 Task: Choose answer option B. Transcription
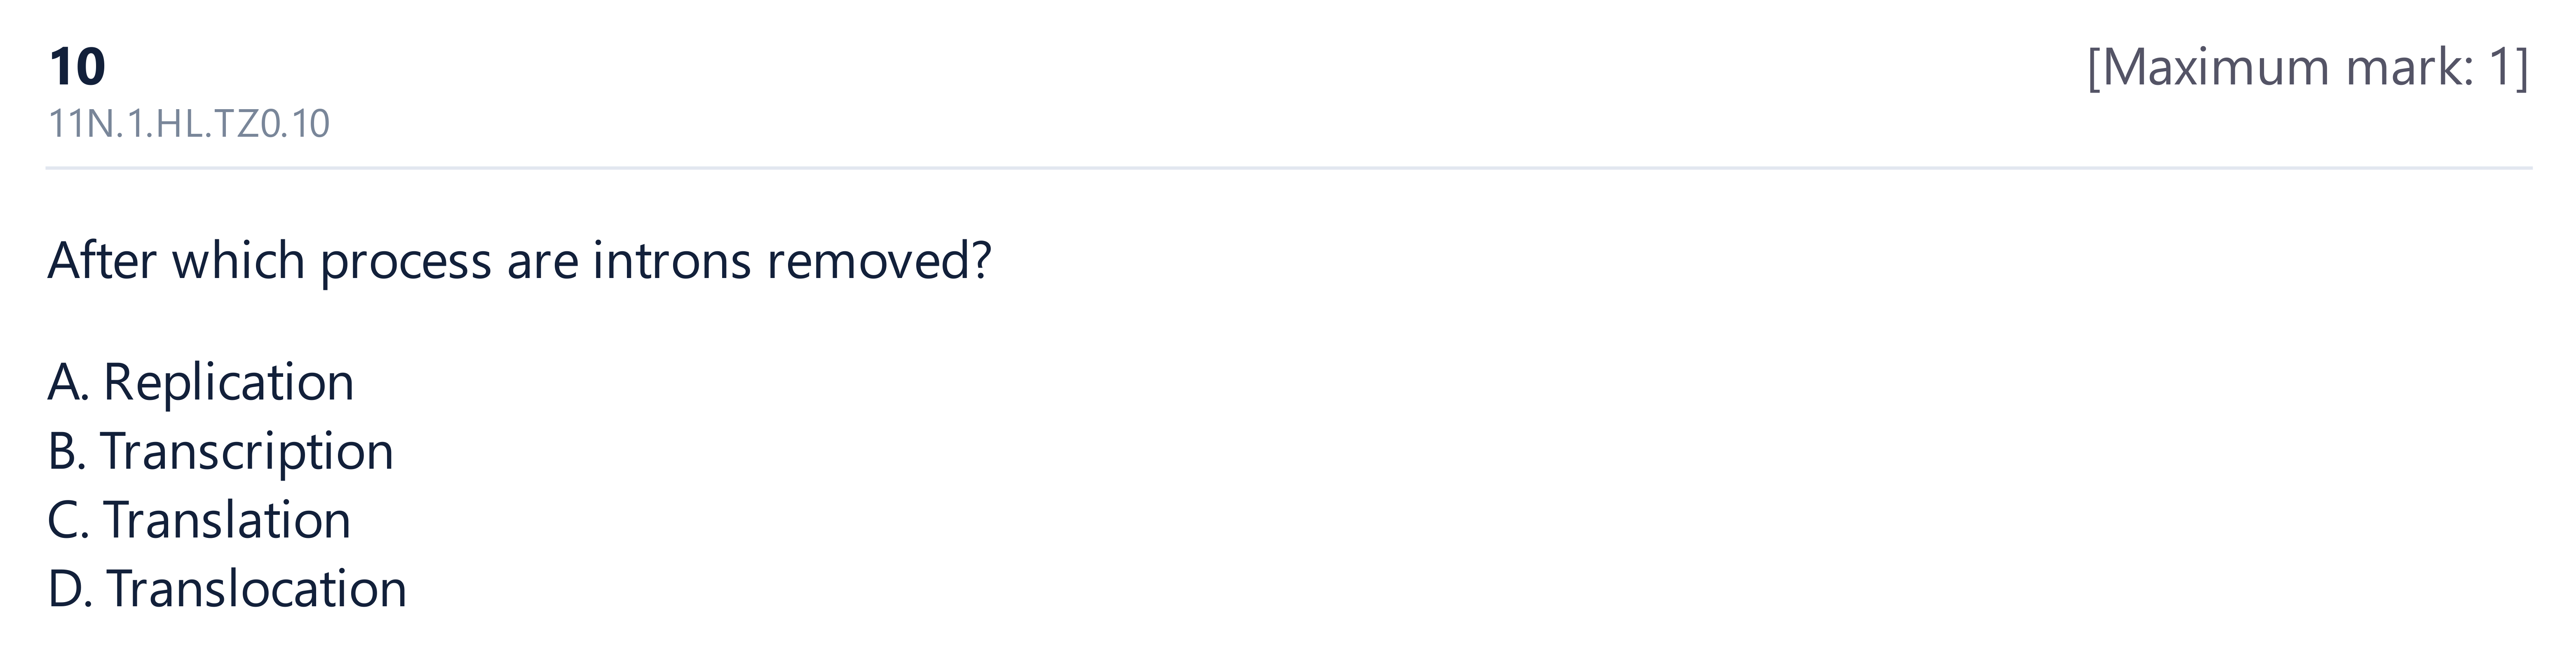click(221, 452)
